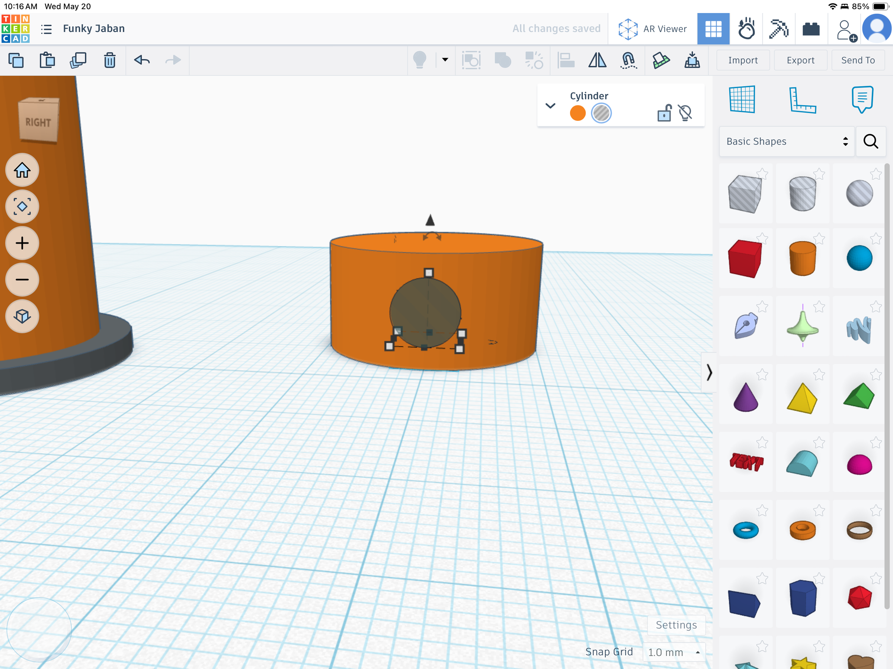Image resolution: width=893 pixels, height=669 pixels.
Task: Toggle the lock editing padlock
Action: (664, 113)
